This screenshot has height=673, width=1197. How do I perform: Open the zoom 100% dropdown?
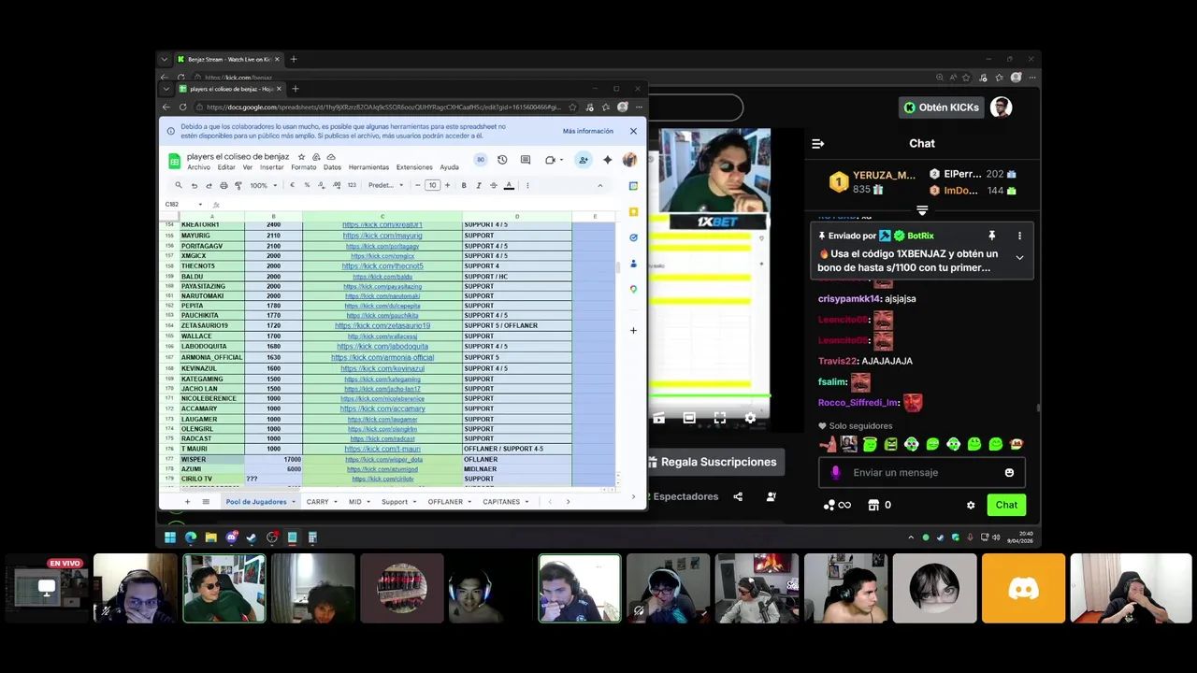point(263,185)
